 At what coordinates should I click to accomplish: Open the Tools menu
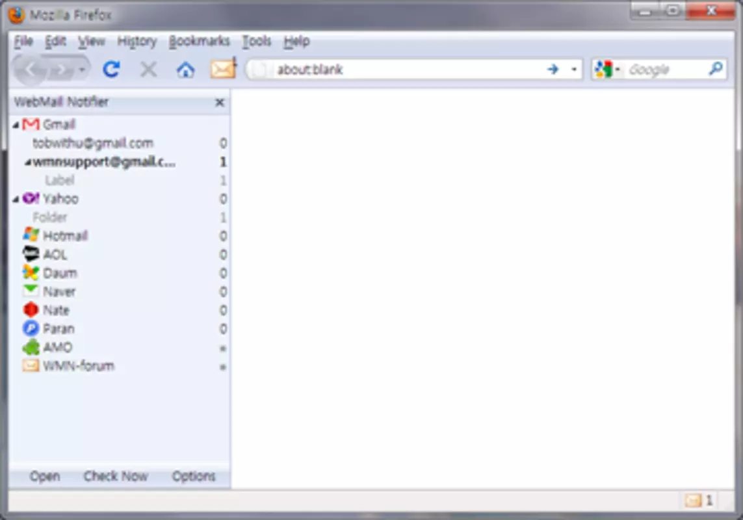pos(256,41)
